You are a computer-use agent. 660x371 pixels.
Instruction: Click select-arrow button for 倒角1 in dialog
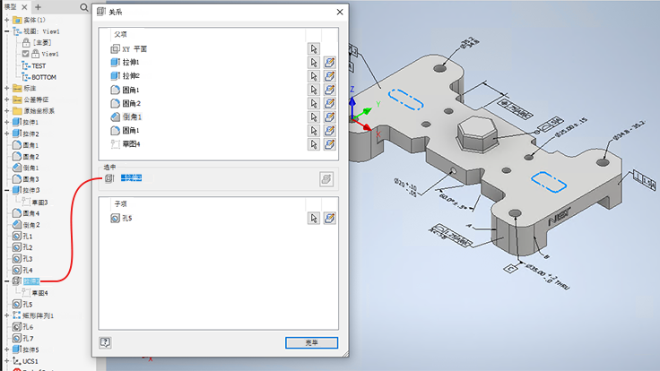coord(314,116)
